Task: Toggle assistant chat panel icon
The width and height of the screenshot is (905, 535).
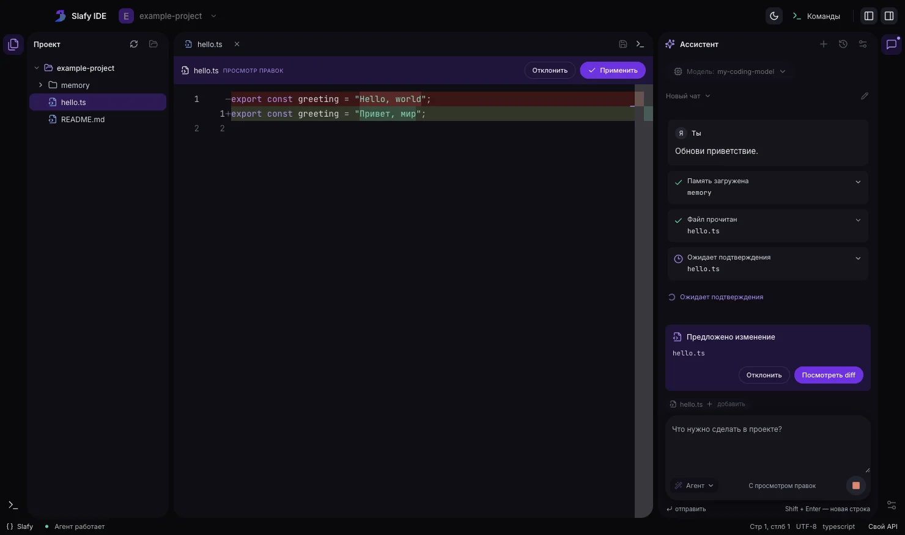Action: click(x=891, y=45)
